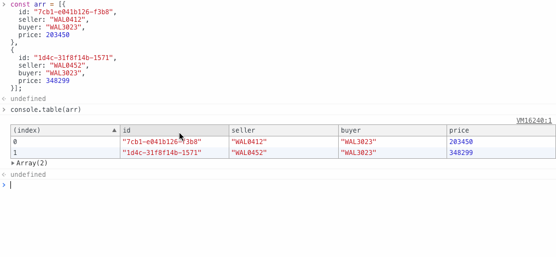This screenshot has height=257, width=556.
Task: Click the console.table(arr) command line
Action: pos(46,110)
